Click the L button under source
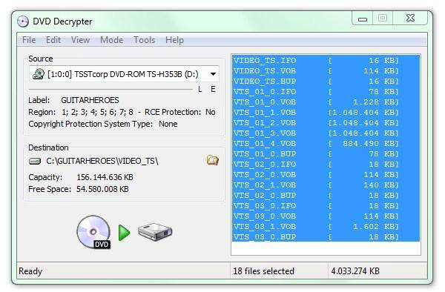445x292 pixels. 200,89
